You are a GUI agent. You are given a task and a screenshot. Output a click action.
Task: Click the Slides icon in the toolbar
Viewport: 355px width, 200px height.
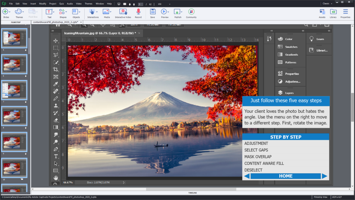(6, 12)
